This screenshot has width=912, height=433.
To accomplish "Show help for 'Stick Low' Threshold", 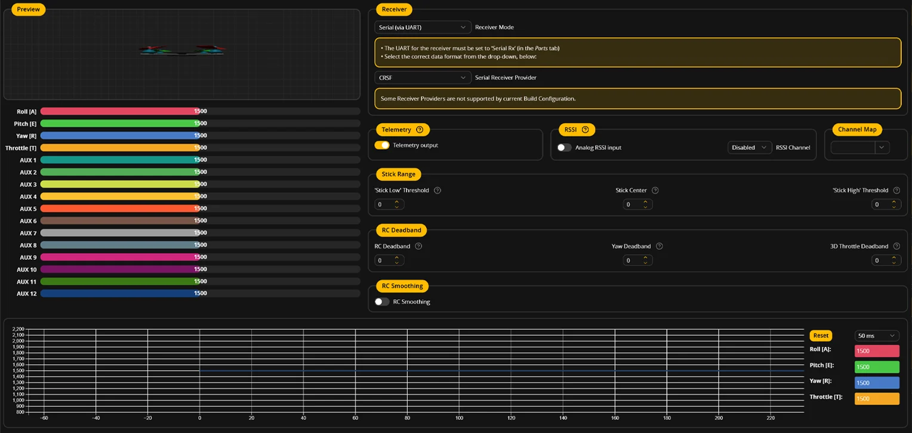I will [x=437, y=191].
